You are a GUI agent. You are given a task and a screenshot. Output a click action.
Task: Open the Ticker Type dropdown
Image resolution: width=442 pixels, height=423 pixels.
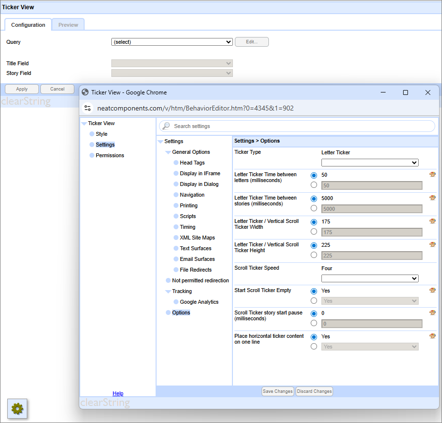(x=370, y=163)
